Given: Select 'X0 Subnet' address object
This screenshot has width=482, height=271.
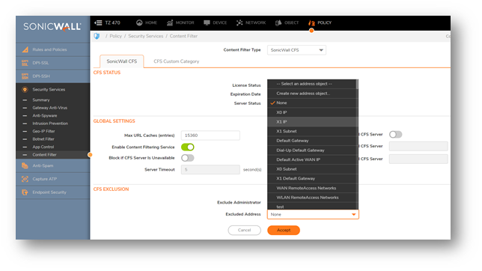Looking at the screenshot, I should coord(312,169).
